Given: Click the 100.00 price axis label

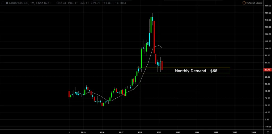Looking at the screenshot, I should tap(268, 48).
